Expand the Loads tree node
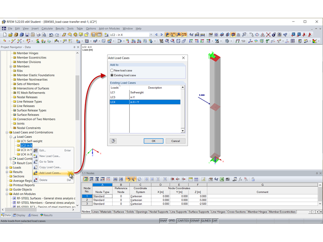This screenshot has height=242, width=323. click(7, 168)
